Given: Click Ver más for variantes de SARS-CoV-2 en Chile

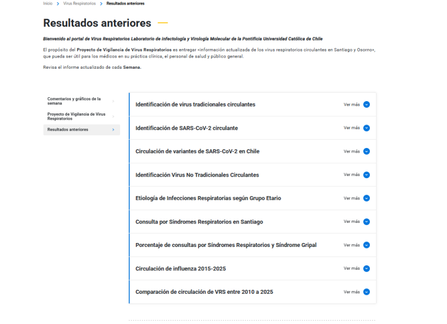Looking at the screenshot, I should (351, 151).
